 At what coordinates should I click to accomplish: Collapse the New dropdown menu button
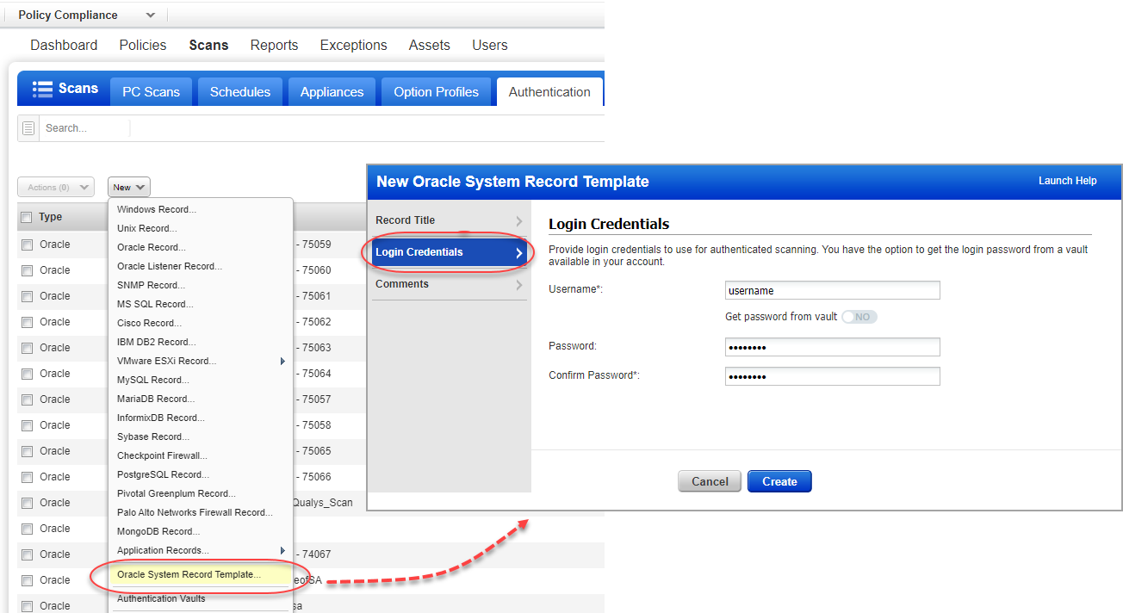129,187
